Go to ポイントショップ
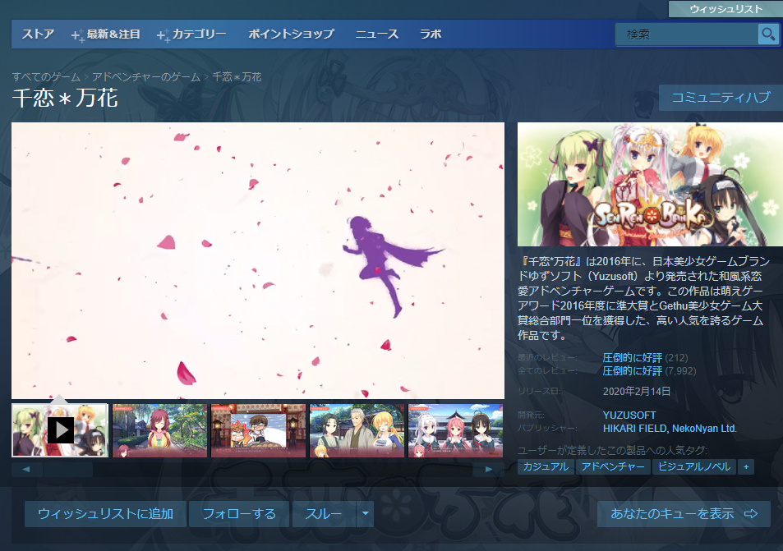The image size is (783, 551). (291, 34)
